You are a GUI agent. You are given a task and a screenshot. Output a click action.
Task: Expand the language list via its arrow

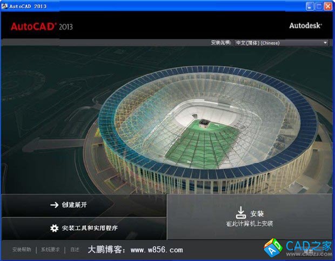coord(325,43)
